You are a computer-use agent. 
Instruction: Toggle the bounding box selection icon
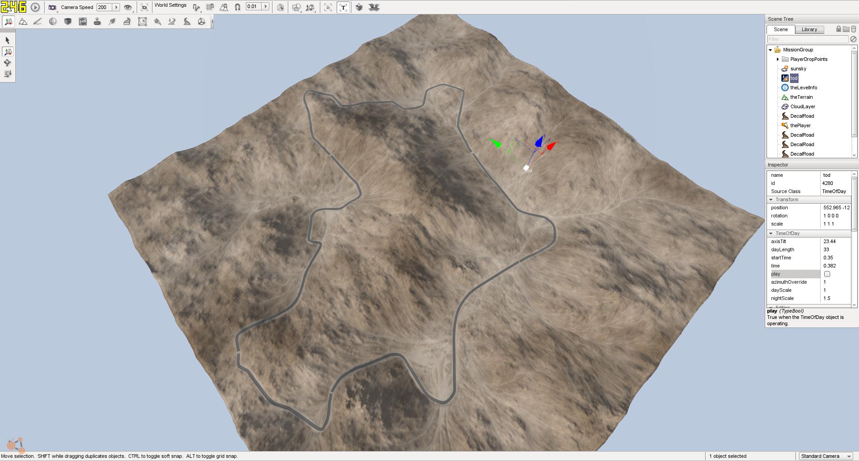pyautogui.click(x=280, y=7)
